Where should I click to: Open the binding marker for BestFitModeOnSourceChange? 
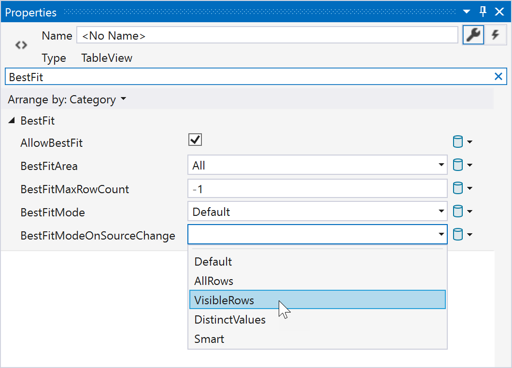(x=462, y=235)
